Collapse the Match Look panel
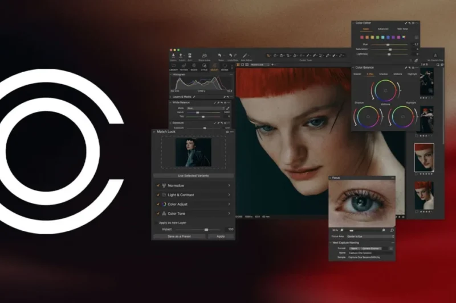Viewport: 456px width, 303px height. (x=154, y=132)
